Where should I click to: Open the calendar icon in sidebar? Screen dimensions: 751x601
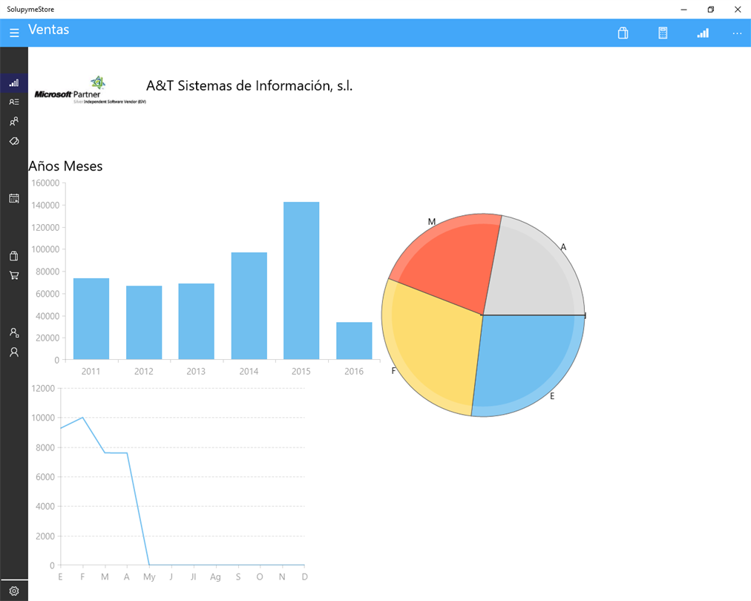(14, 198)
